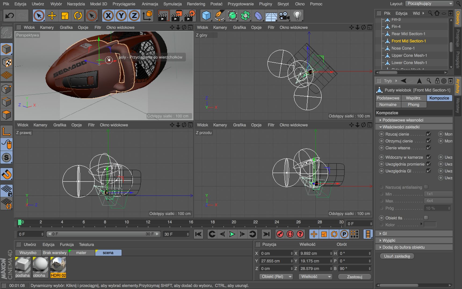The image size is (462, 289).
Task: Toggle Z axis lock icon
Action: [134, 16]
